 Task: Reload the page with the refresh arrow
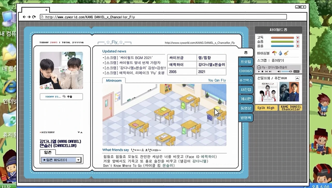(34, 17)
